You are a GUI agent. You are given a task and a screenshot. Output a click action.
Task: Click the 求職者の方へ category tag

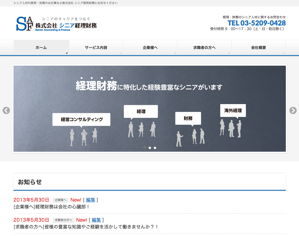tap(63, 220)
